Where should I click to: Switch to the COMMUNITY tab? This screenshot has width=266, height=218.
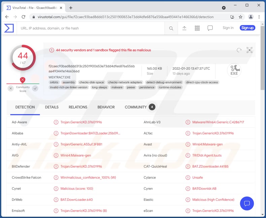(x=140, y=107)
